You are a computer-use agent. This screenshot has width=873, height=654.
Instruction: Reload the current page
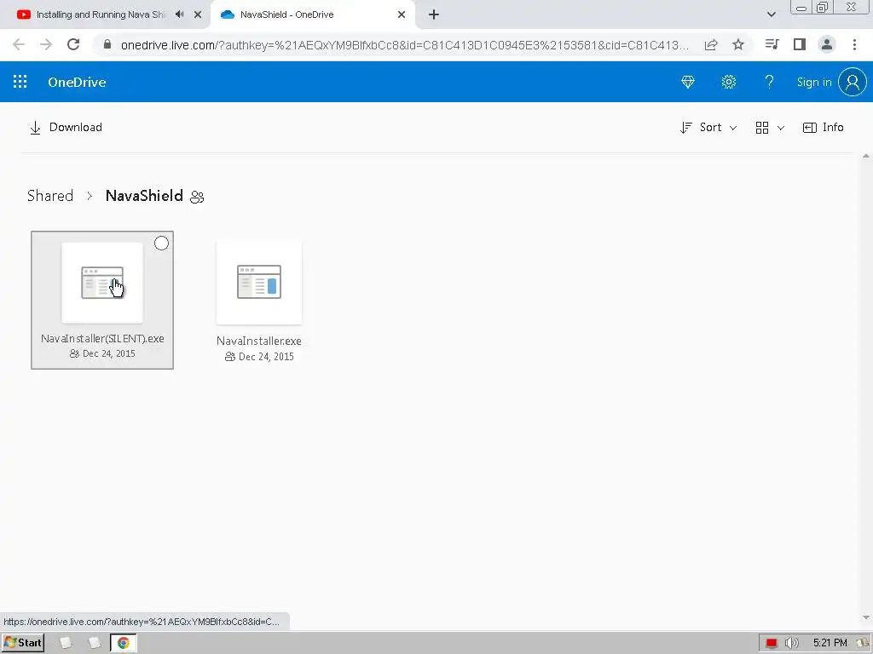(x=73, y=44)
